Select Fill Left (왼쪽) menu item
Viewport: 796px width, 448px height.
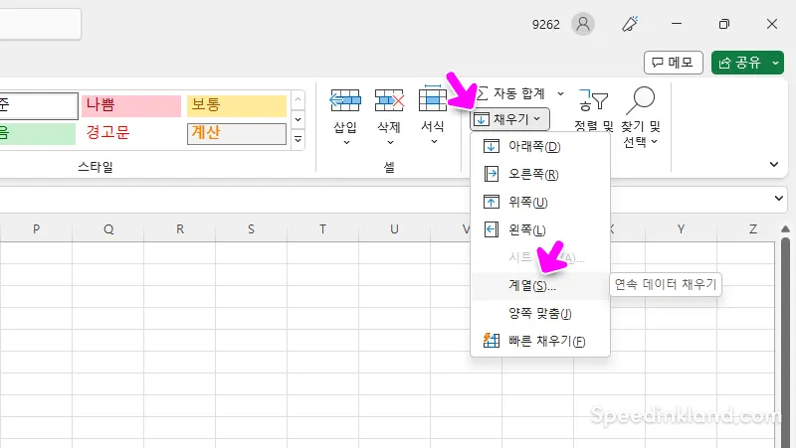point(540,230)
